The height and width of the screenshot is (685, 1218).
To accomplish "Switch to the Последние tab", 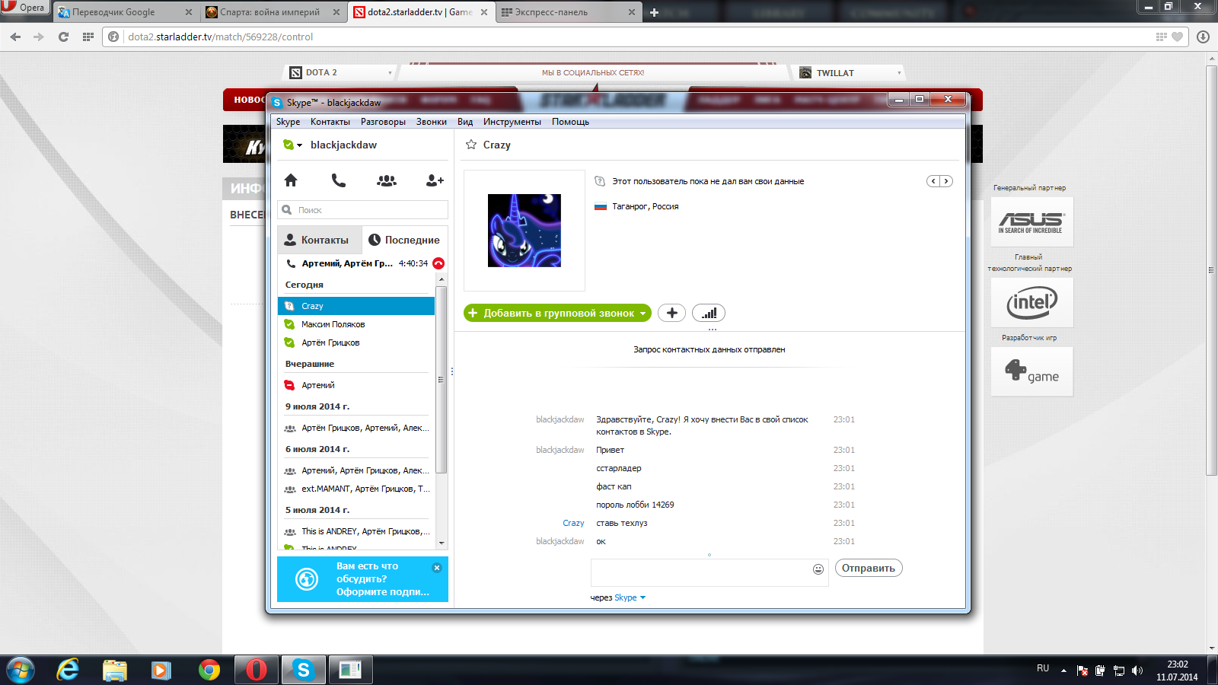I will tap(405, 240).
